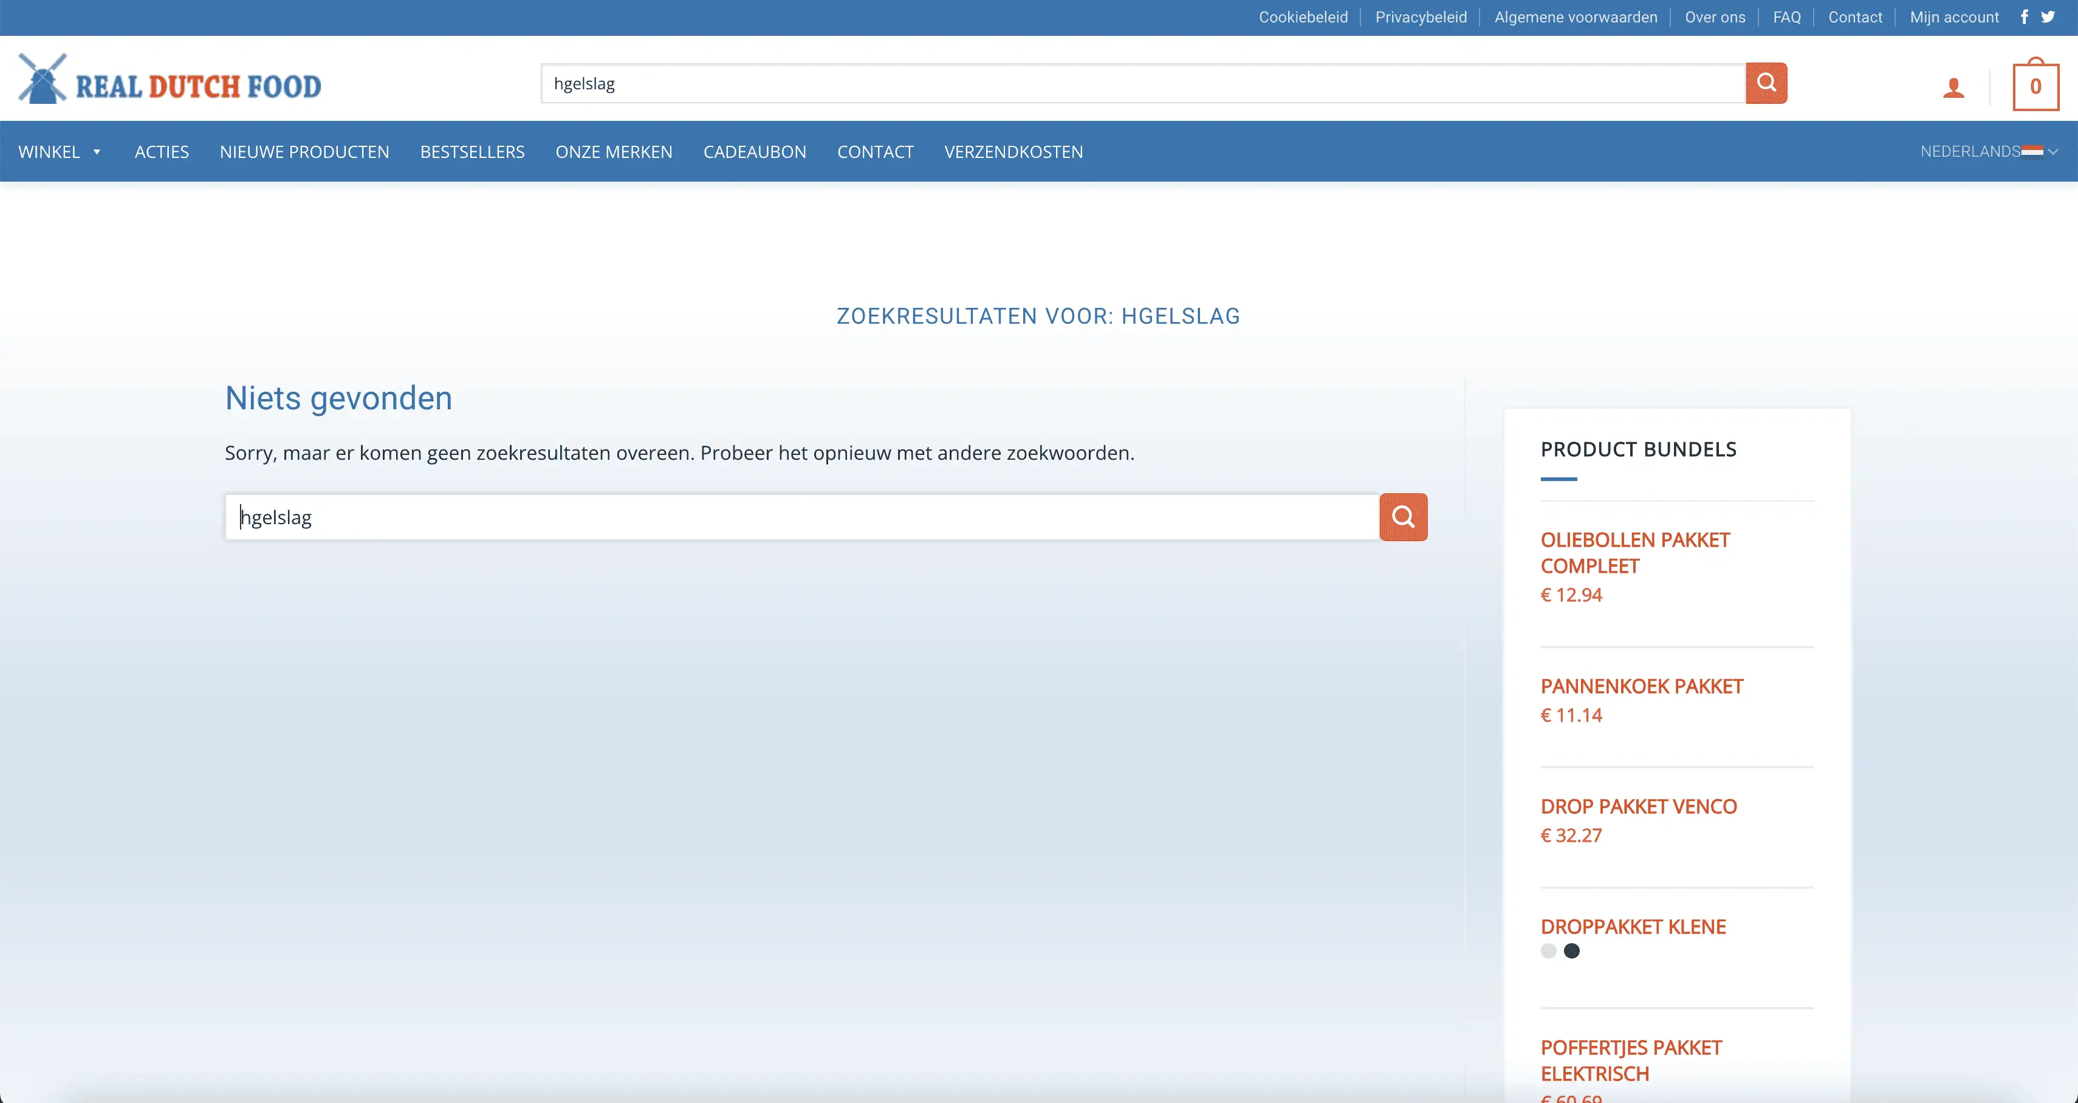Screen dimensions: 2078x1103
Task: Expand the Winkel menu dropdown
Action: pyautogui.click(x=97, y=152)
